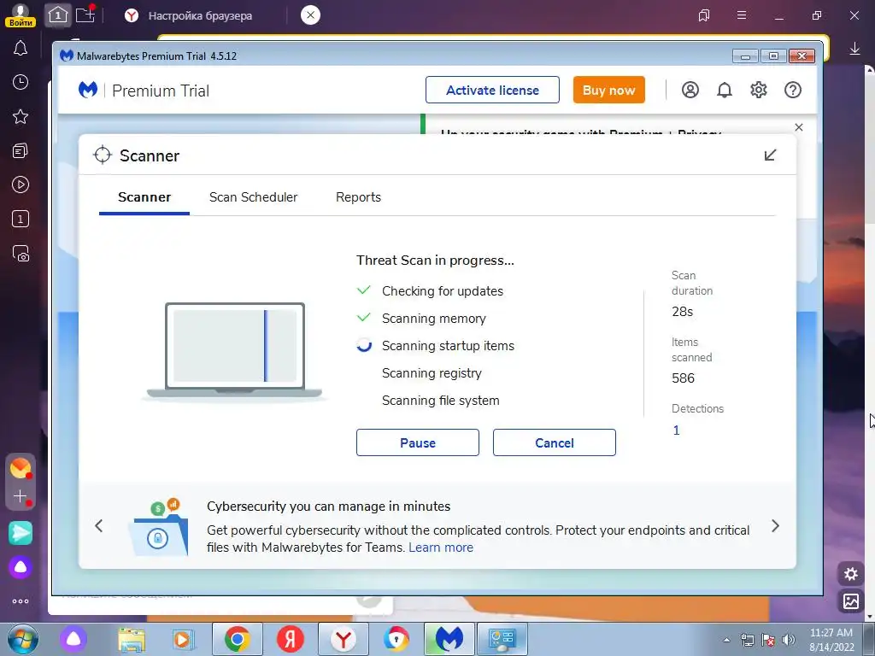Screen dimensions: 875x656
Task: Close the 'Настройка браузера' tab
Action: 310,15
